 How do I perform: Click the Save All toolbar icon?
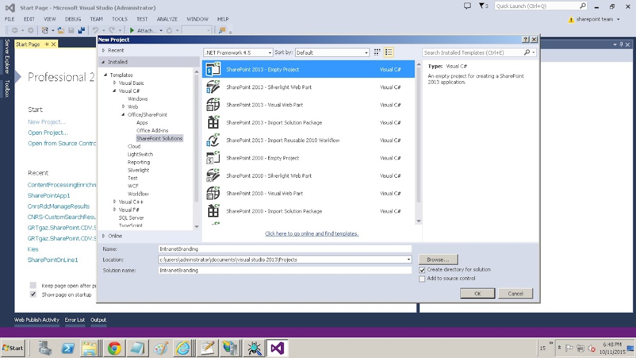(82, 30)
